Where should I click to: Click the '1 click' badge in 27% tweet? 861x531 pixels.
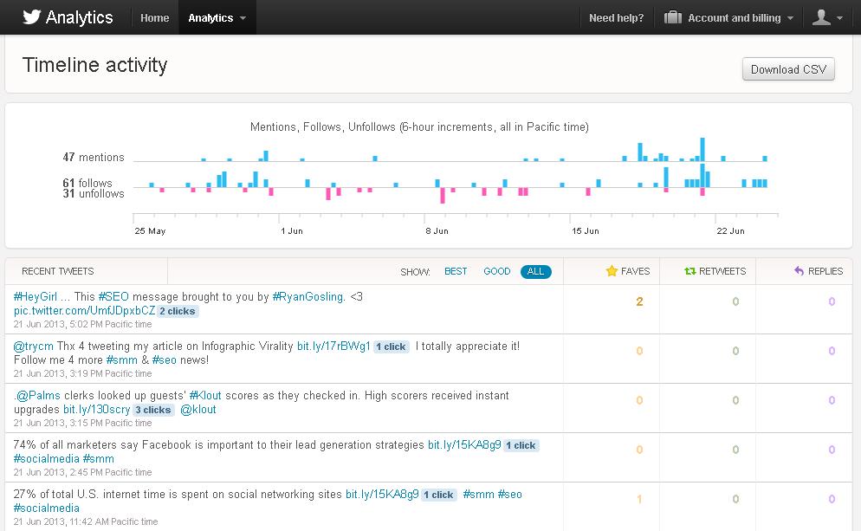tap(439, 495)
